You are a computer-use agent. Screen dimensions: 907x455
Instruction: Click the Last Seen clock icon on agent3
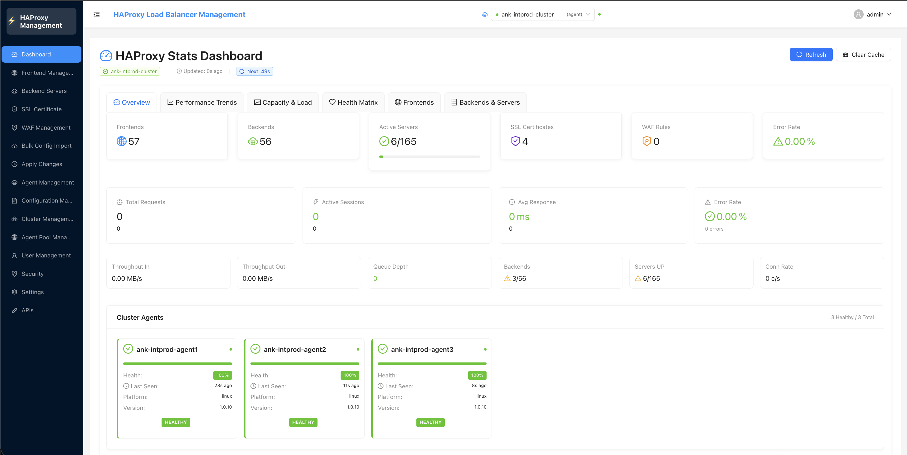(x=380, y=386)
